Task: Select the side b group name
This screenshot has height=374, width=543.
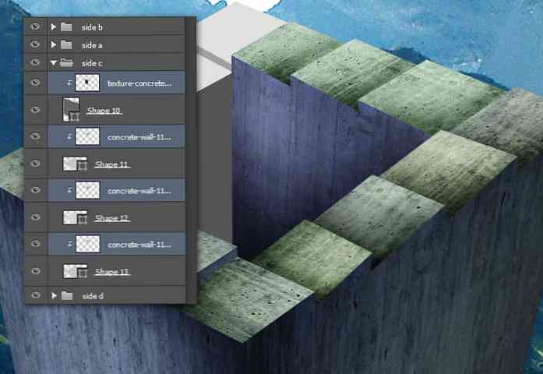Action: pyautogui.click(x=92, y=27)
